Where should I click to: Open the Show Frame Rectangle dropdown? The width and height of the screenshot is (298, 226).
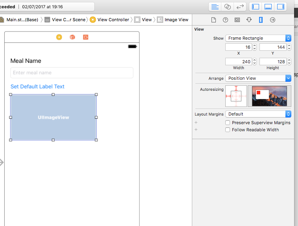point(258,38)
